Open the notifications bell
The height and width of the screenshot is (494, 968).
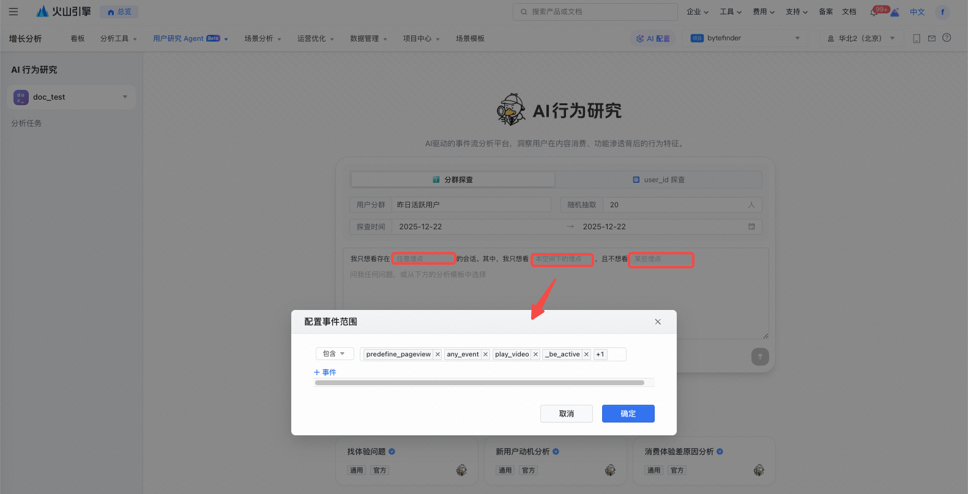point(874,12)
